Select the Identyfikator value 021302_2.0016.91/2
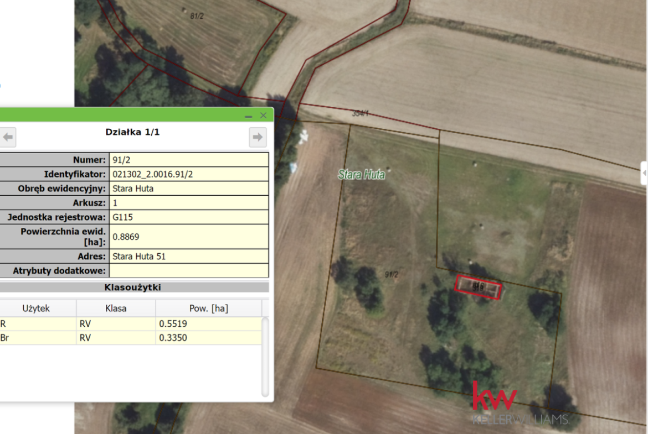Viewport: 648px width, 434px height. 153,174
